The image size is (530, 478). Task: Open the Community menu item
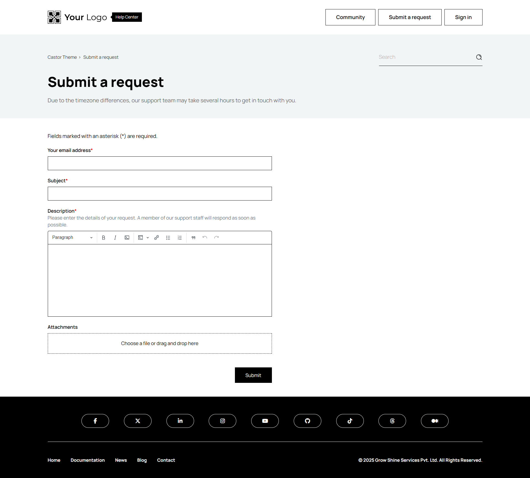point(350,17)
